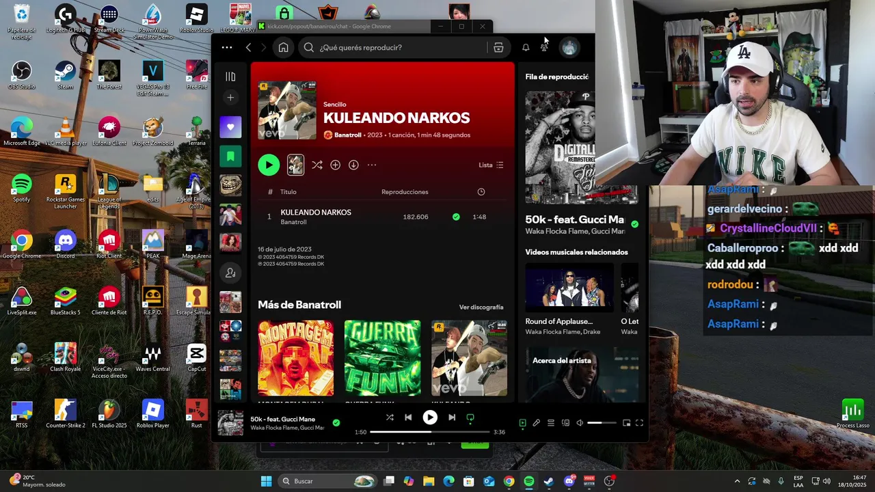Open Spotify's three-dot main menu
This screenshot has width=875, height=492.
tap(227, 47)
